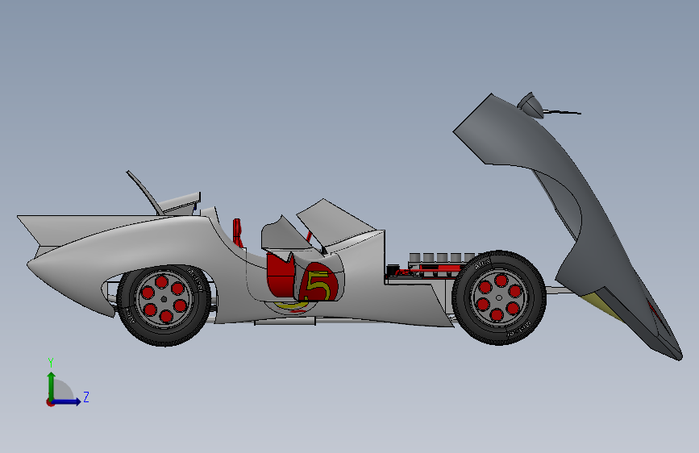Select the dome-shaped lamp on top of the hood
Screen dimensions: 699x453
(531, 106)
